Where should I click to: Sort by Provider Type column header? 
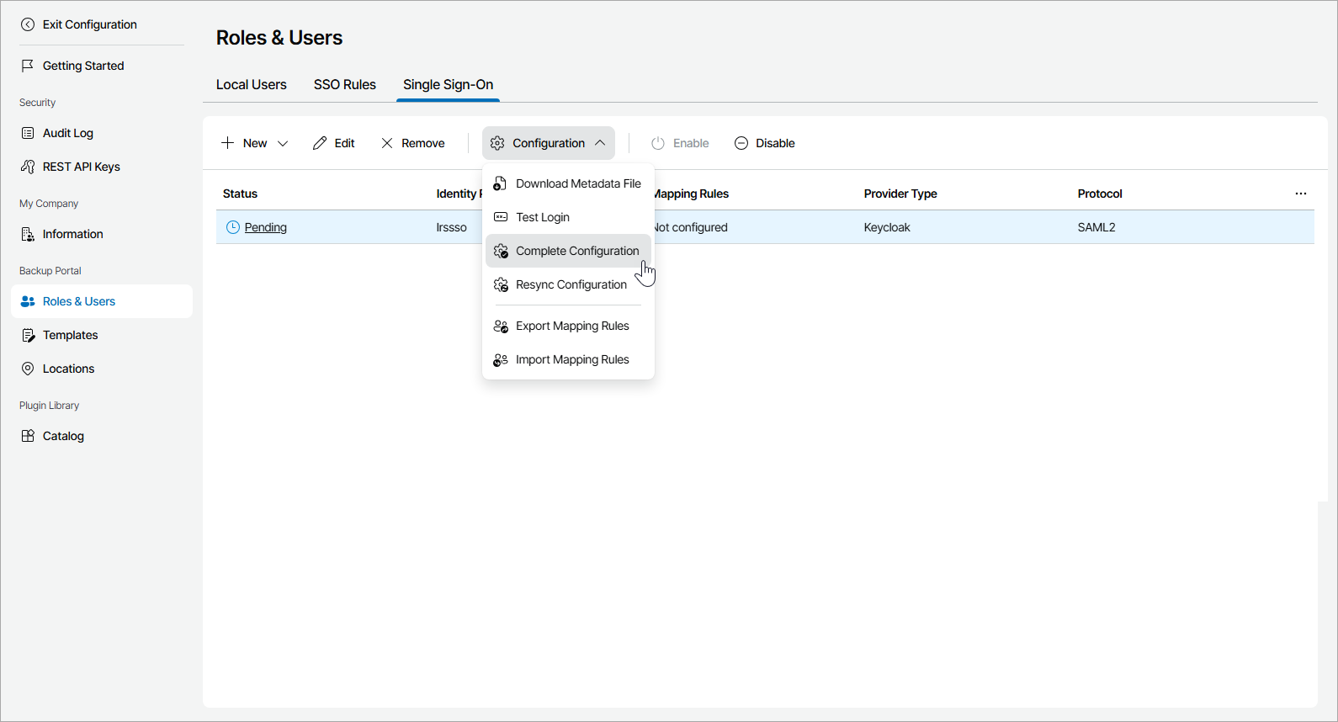900,194
